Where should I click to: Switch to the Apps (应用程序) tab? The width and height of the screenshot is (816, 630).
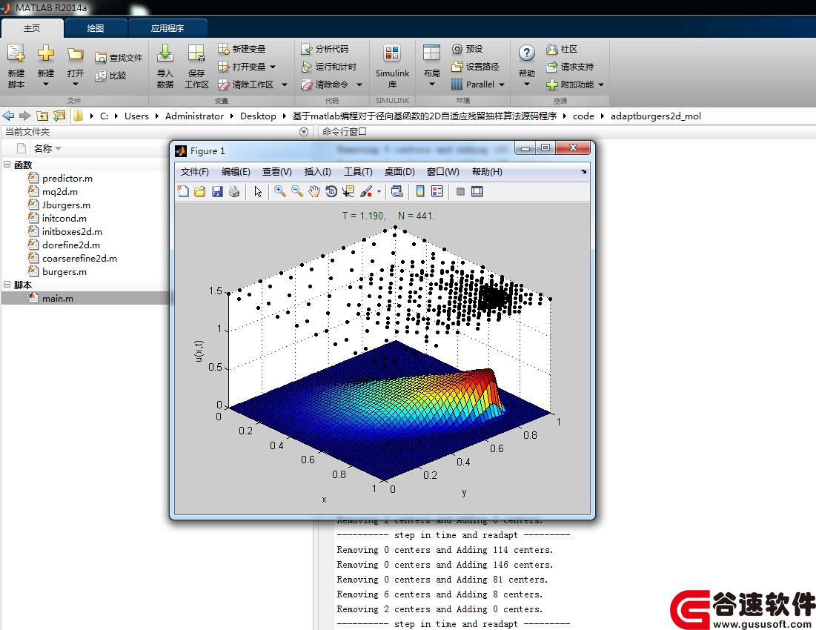tap(167, 28)
